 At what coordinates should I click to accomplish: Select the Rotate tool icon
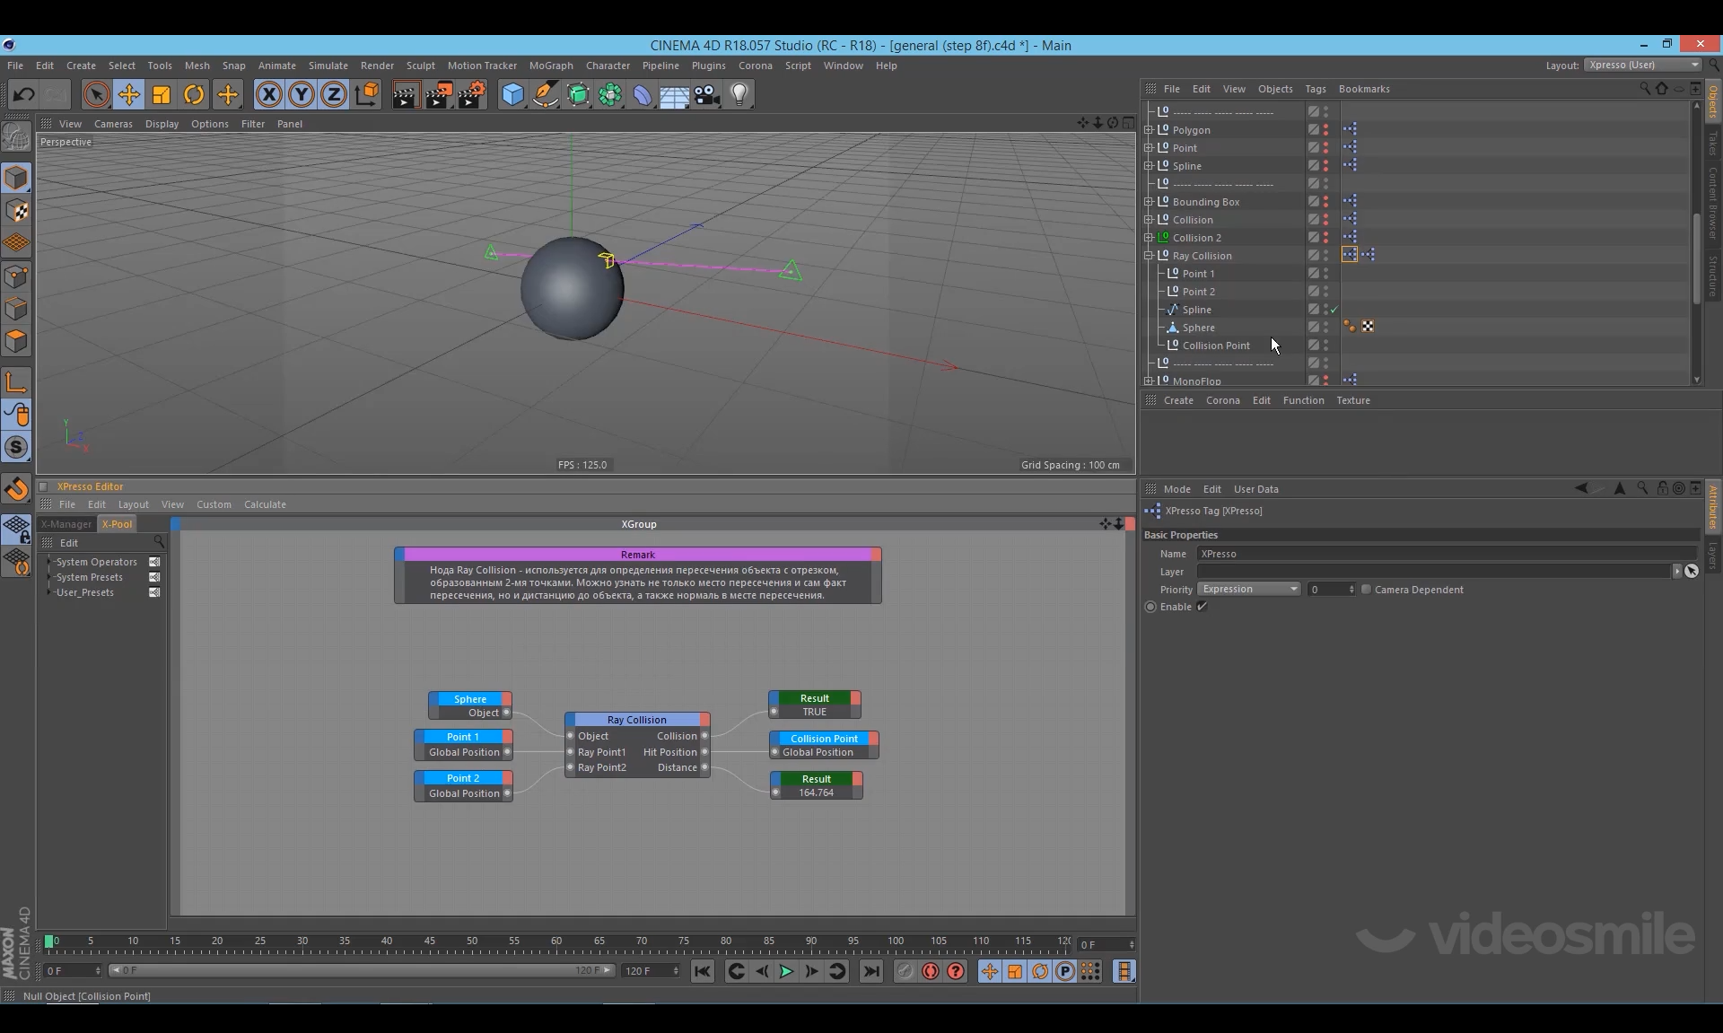(x=194, y=94)
